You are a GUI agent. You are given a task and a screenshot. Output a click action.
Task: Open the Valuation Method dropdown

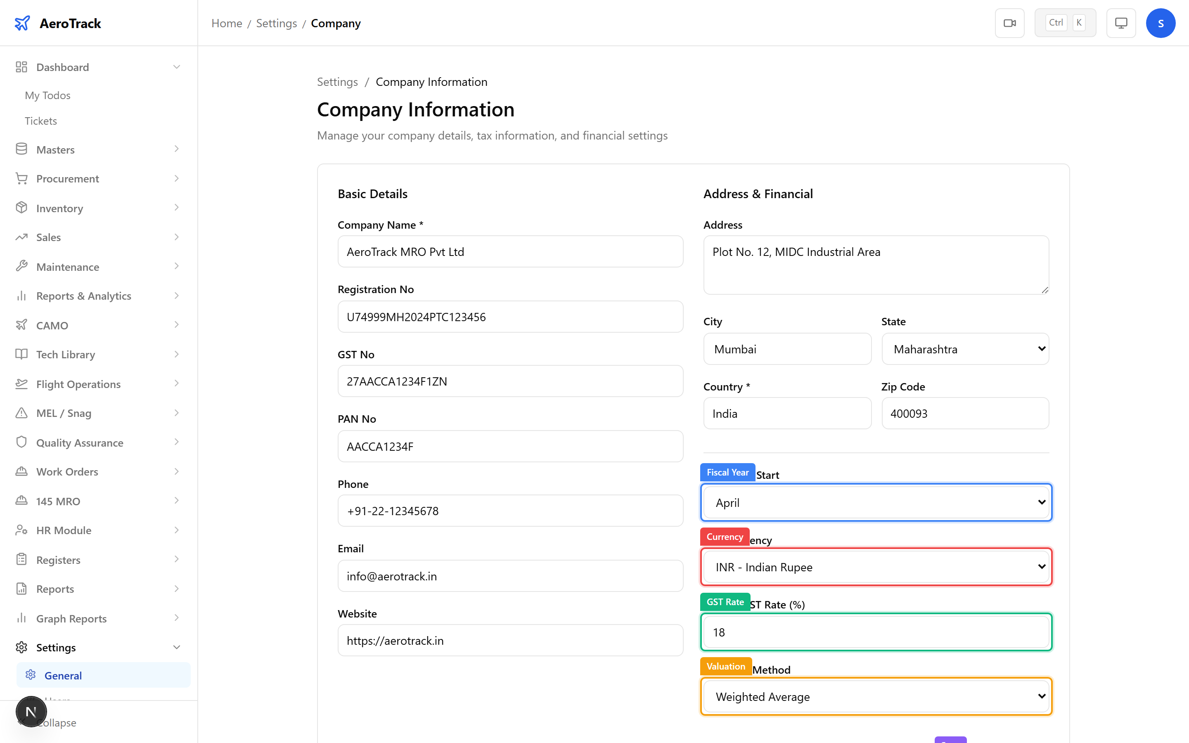pyautogui.click(x=876, y=696)
